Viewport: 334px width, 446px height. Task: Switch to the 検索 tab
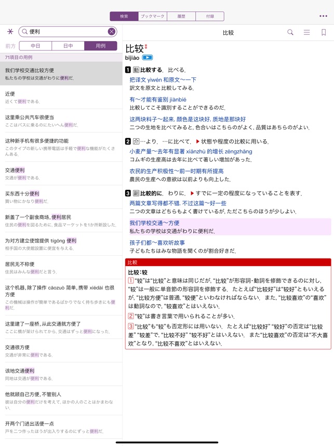[x=124, y=16]
